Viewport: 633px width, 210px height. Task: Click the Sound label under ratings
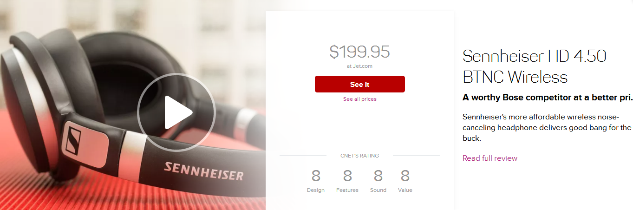[x=378, y=190]
